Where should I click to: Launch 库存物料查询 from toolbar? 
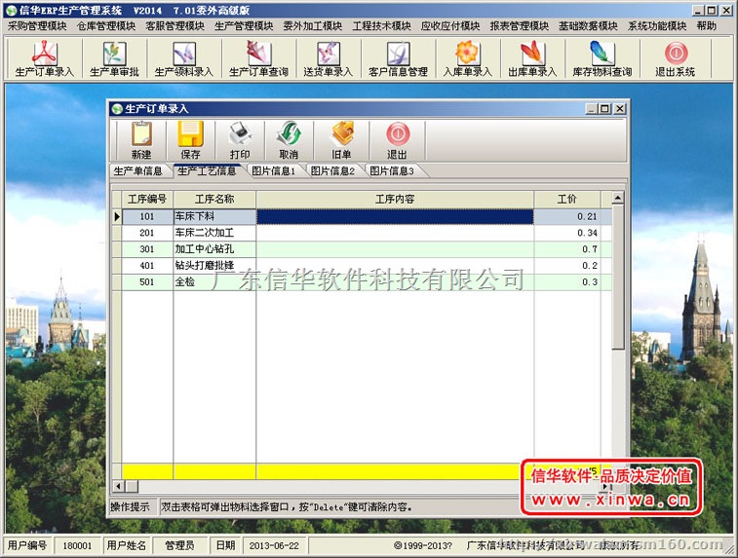(602, 58)
